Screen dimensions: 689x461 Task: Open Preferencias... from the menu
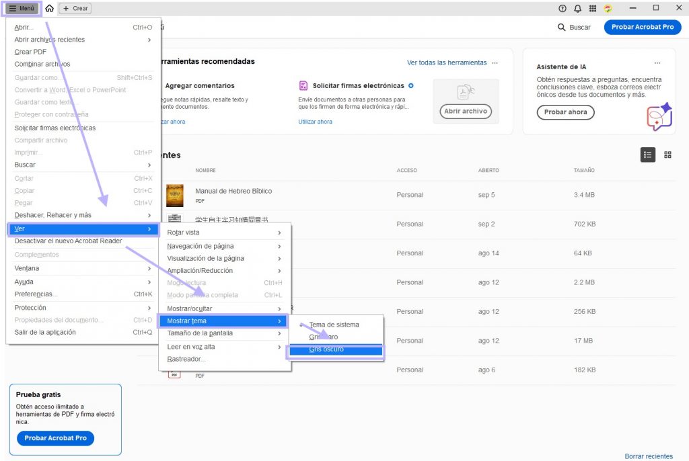click(83, 294)
